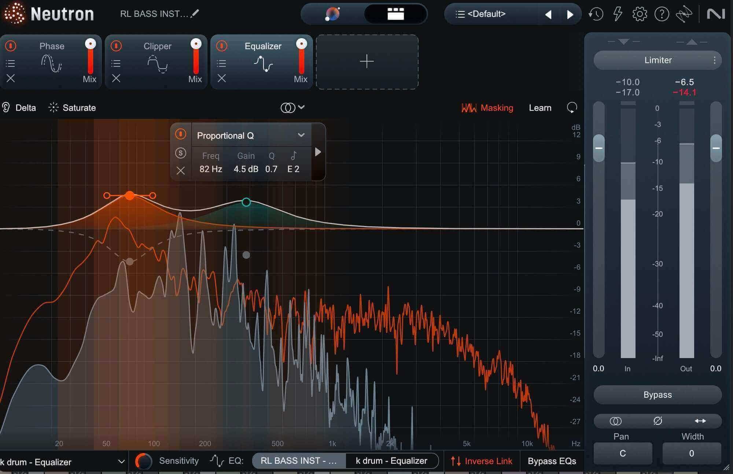Add a module in the empty slot
733x474 pixels.
point(367,62)
